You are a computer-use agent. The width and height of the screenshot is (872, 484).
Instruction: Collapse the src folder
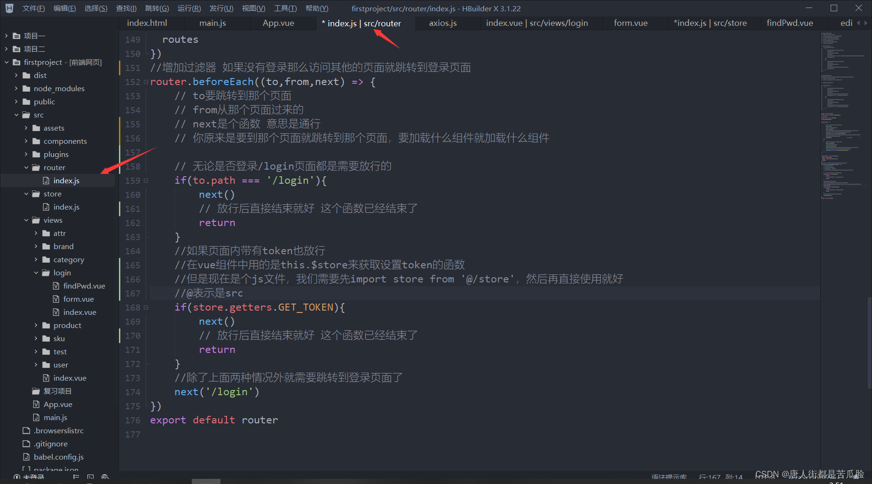pos(16,115)
